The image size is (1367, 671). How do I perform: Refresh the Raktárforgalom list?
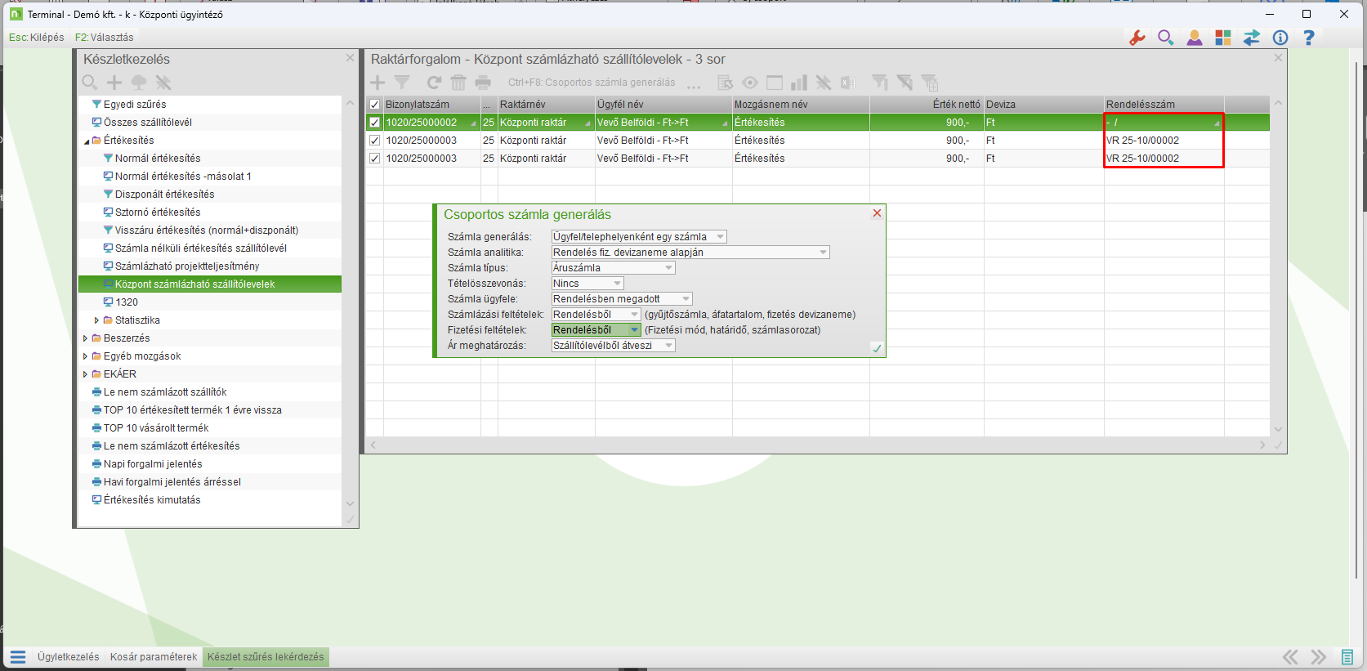click(x=434, y=83)
